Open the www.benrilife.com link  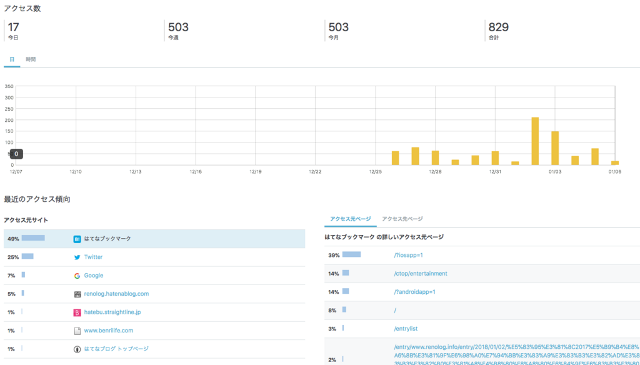point(109,331)
